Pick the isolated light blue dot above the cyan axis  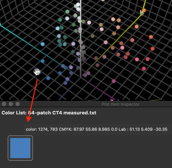43,44
